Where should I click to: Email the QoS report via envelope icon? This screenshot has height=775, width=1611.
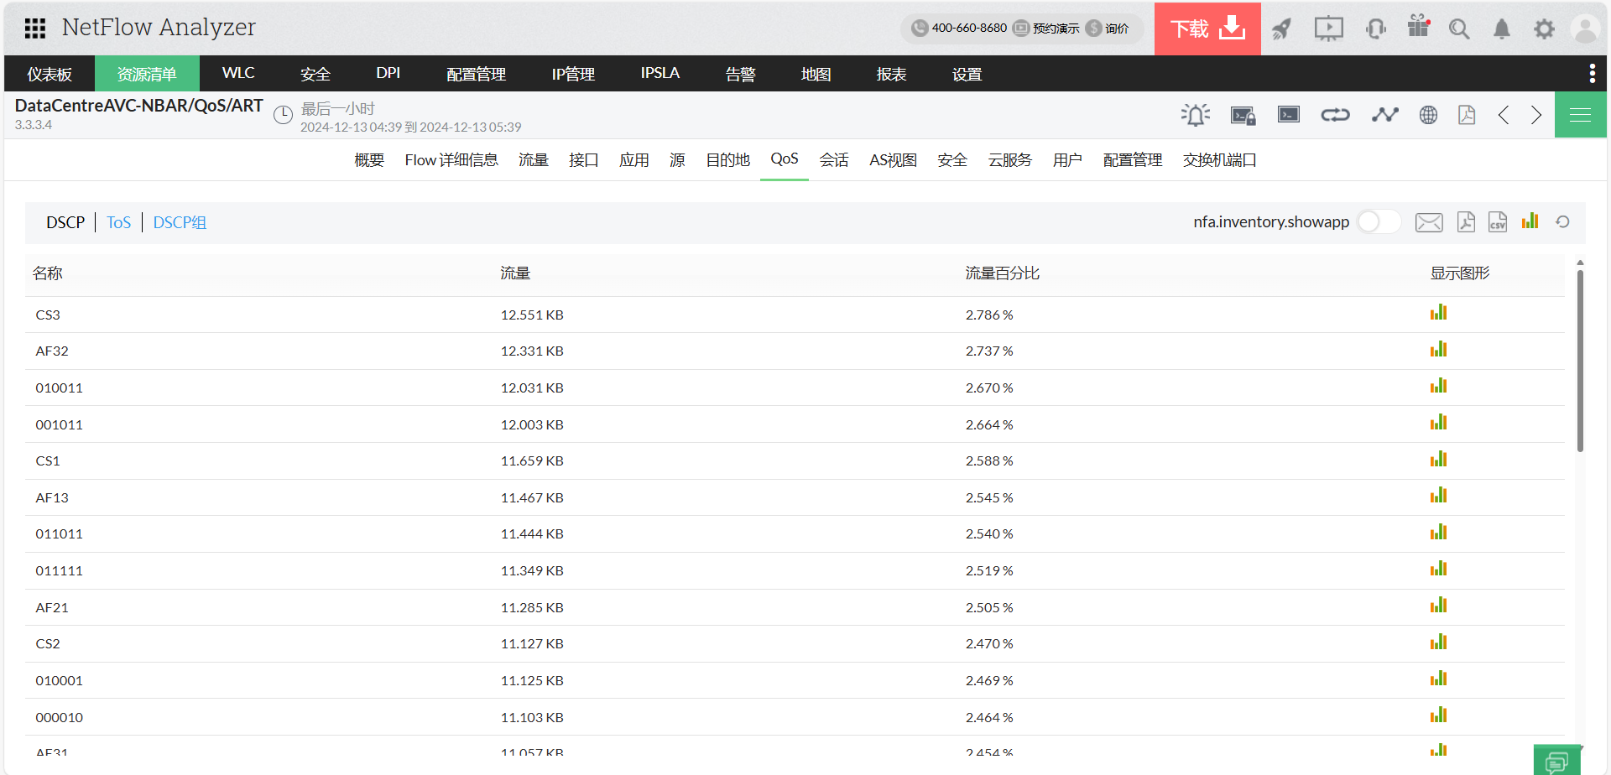[1428, 222]
